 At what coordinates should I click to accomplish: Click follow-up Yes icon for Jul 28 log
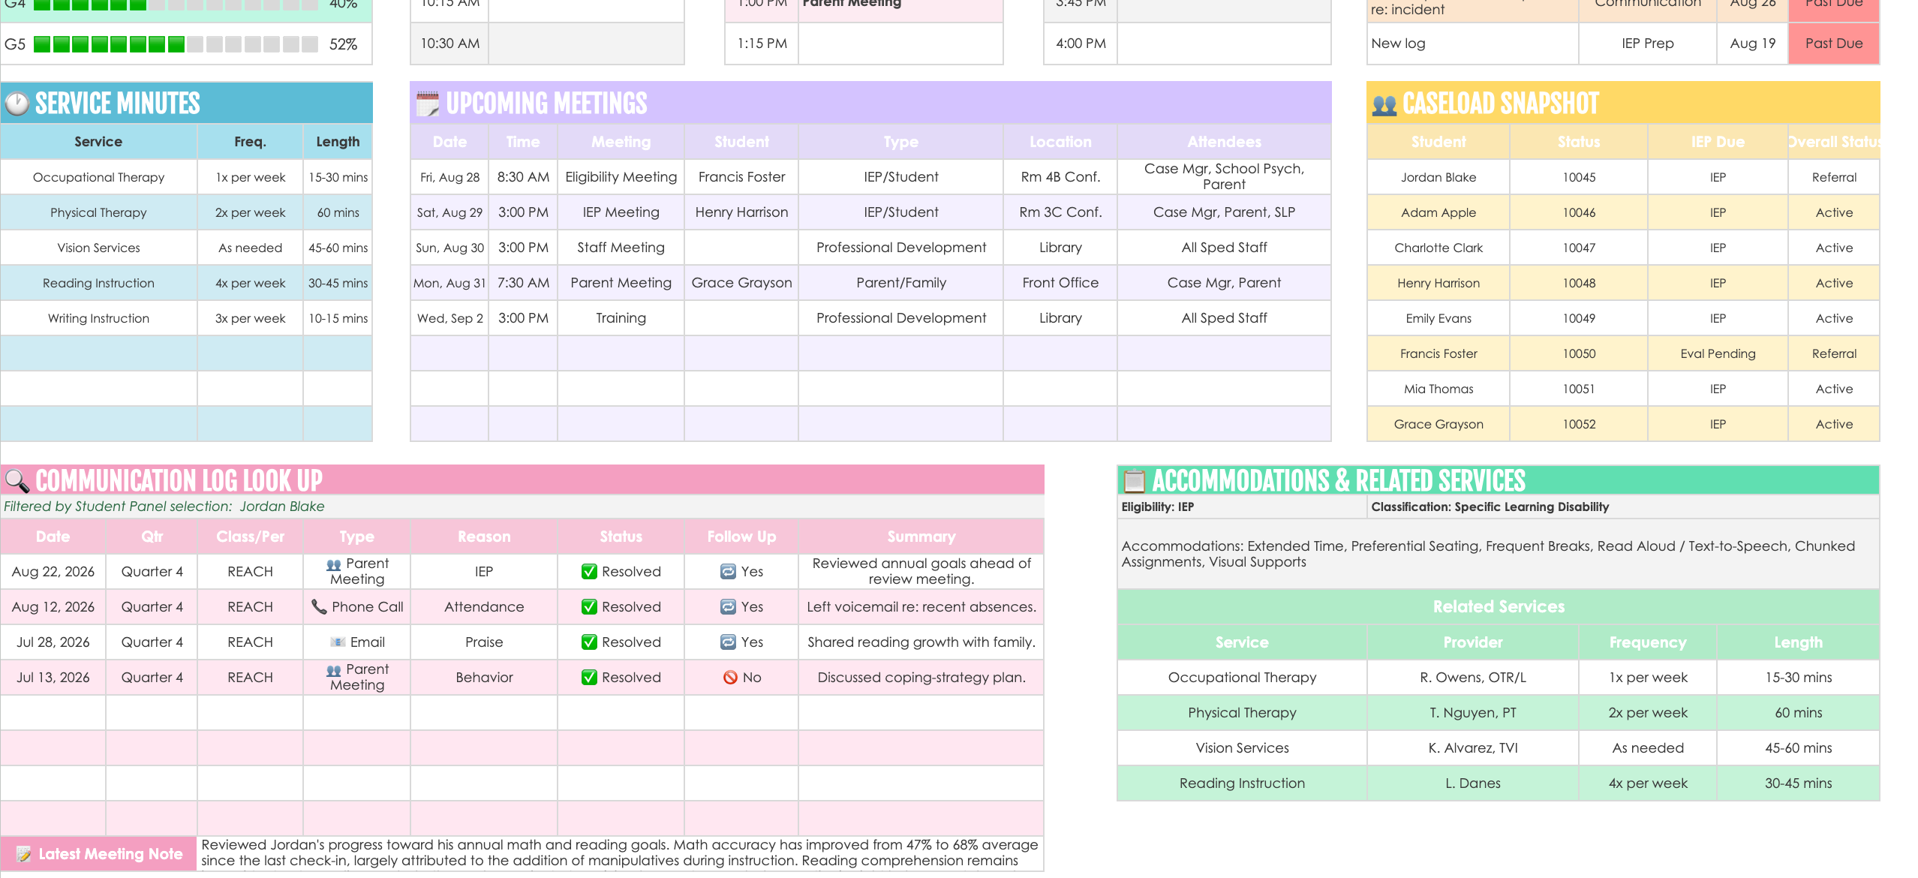click(x=728, y=642)
